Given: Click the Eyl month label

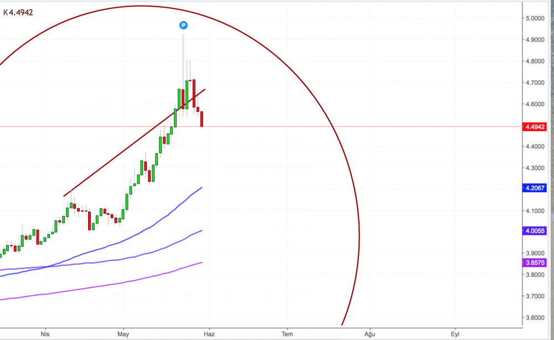Looking at the screenshot, I should [x=455, y=334].
